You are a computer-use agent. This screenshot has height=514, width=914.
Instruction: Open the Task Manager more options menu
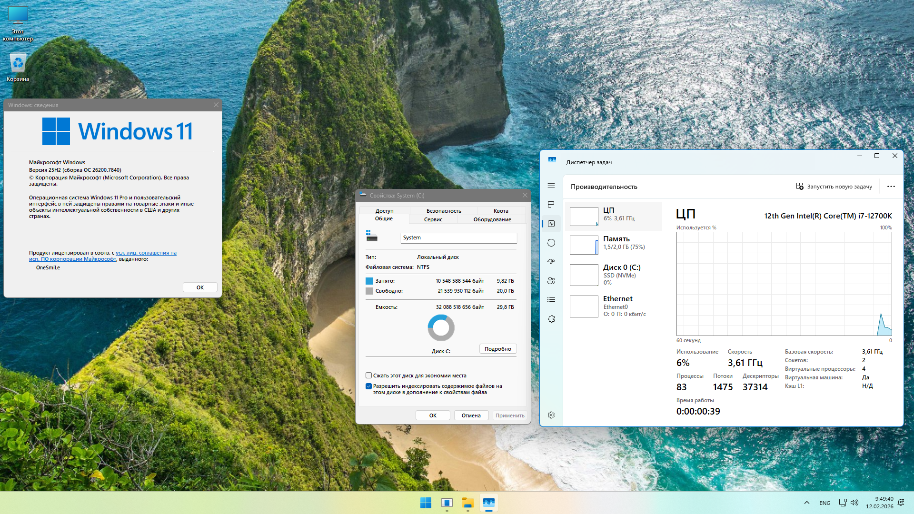pos(891,187)
